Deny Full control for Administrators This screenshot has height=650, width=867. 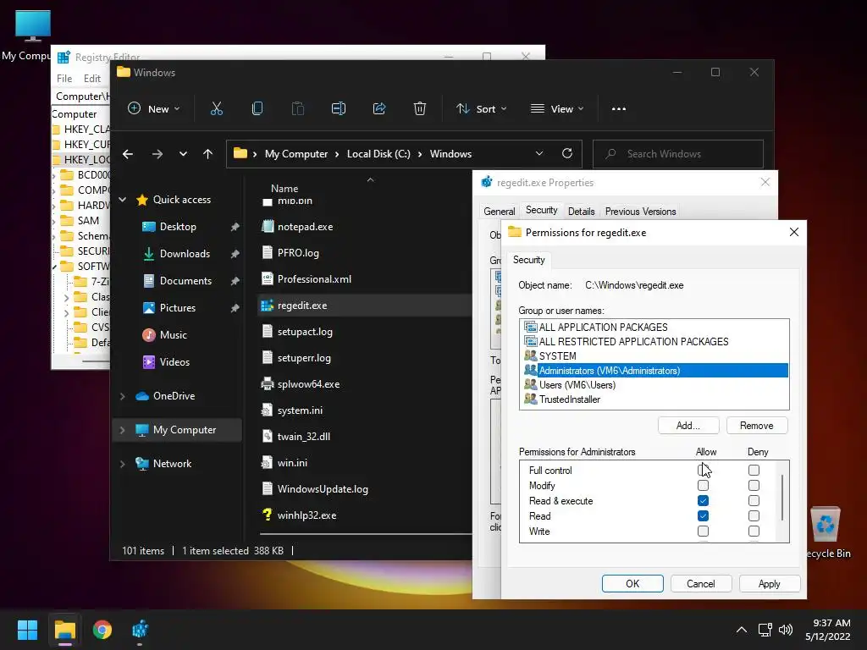(x=754, y=470)
